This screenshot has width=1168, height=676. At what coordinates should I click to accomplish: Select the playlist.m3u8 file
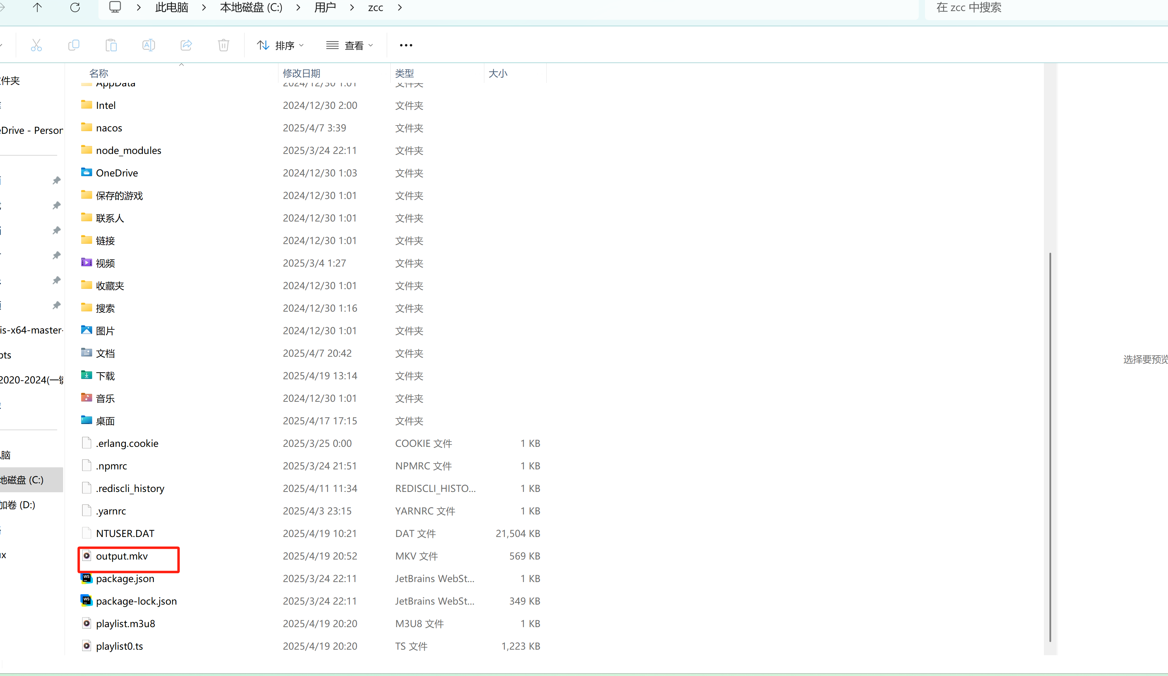125,624
